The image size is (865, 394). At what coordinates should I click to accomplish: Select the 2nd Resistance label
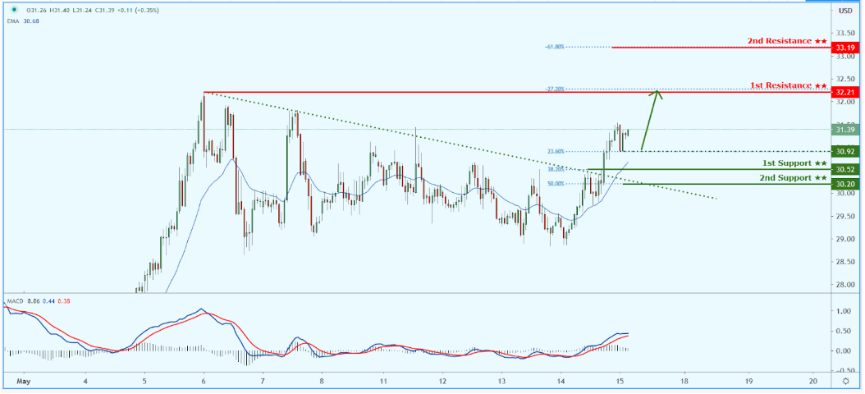point(787,41)
